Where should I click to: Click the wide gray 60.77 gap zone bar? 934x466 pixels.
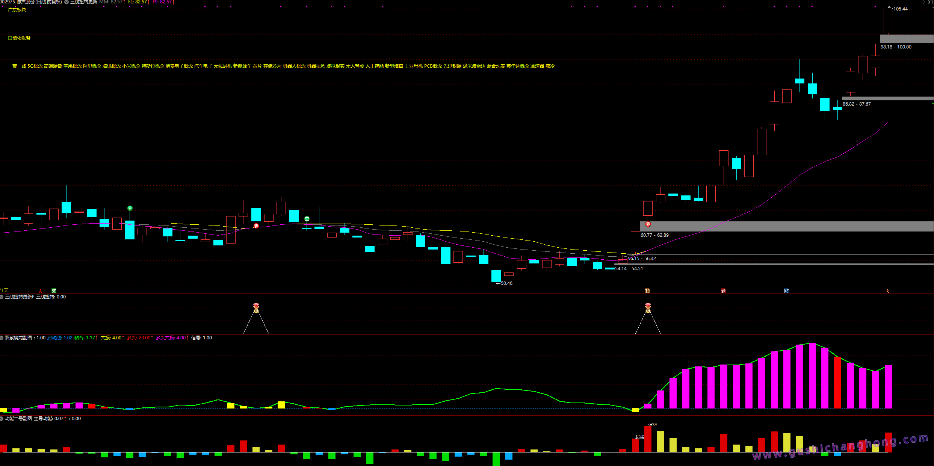click(787, 226)
